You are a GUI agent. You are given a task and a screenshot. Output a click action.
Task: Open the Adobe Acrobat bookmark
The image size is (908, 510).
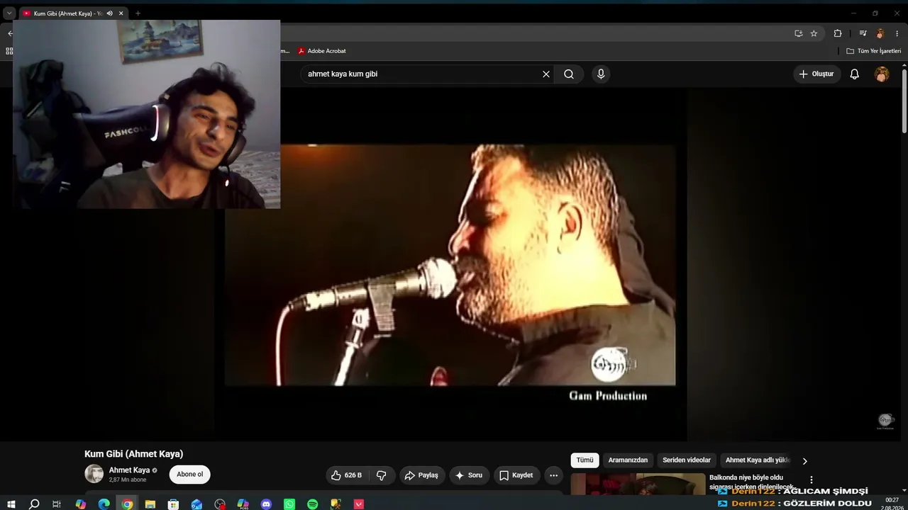pos(322,51)
